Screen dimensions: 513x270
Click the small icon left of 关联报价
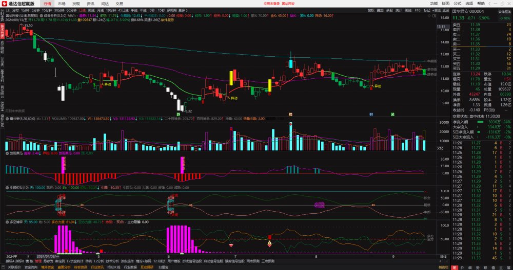click(x=3, y=267)
